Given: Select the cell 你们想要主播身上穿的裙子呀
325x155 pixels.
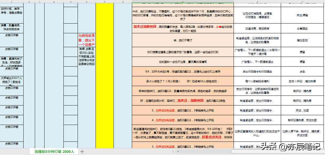Looking at the screenshot, I should (x=183, y=52).
